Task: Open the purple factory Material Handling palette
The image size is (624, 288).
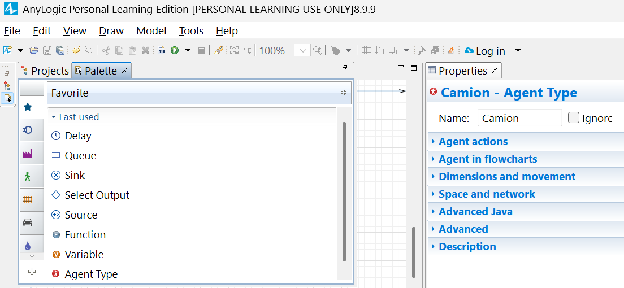Action: pos(28,153)
